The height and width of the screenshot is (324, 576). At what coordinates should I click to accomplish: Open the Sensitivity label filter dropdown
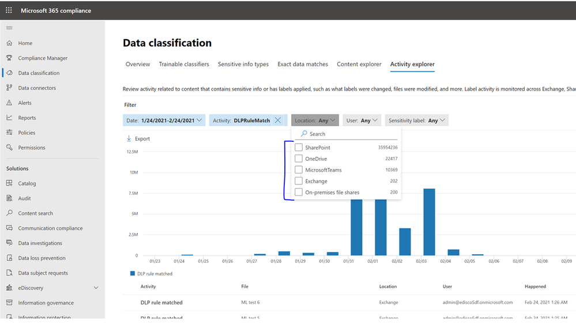point(416,120)
